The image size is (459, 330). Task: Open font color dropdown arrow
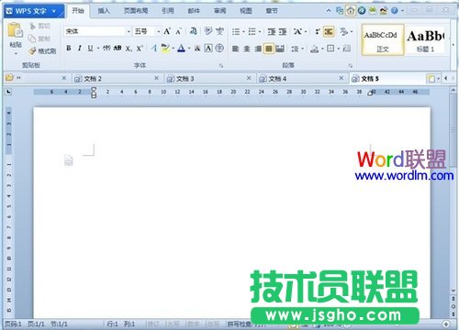click(x=189, y=49)
